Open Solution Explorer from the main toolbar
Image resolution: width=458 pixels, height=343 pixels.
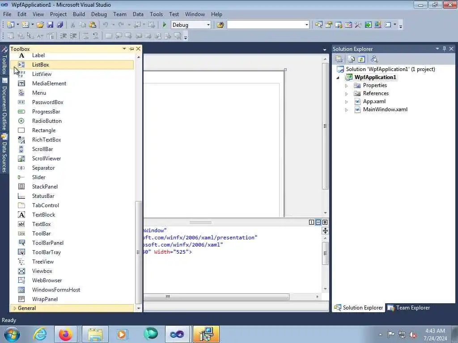(318, 25)
